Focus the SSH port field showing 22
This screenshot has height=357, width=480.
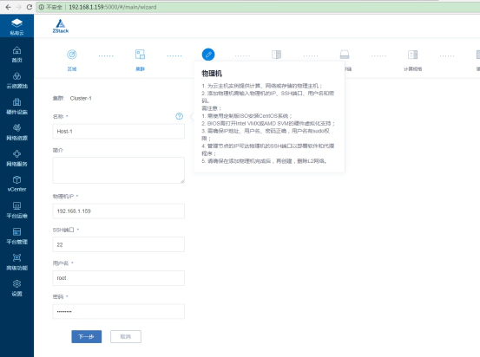(x=118, y=244)
